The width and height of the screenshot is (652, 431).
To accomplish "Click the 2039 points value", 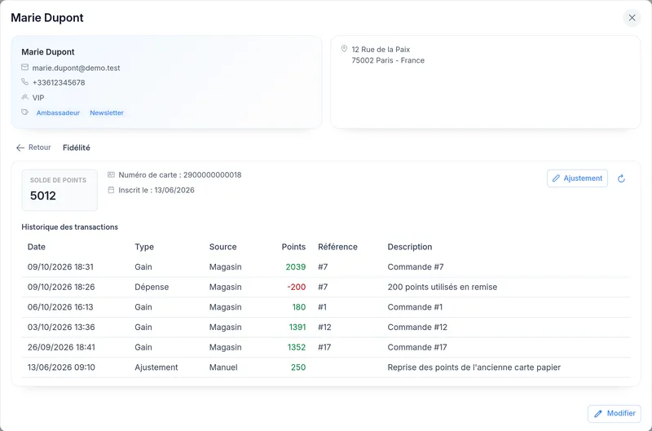I will coord(296,267).
